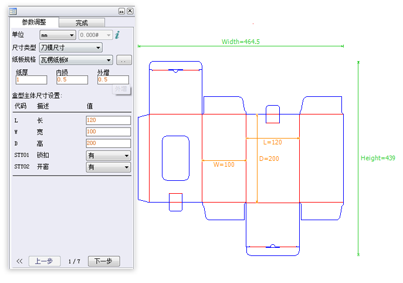Switch to the 完成 tab
Image resolution: width=403 pixels, height=283 pixels.
(82, 23)
